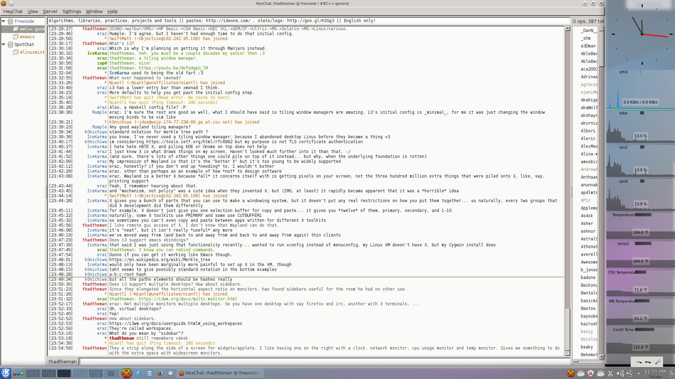The width and height of the screenshot is (675, 379).
Task: Click the chat vertical scrollbar thumb
Action: click(567, 329)
